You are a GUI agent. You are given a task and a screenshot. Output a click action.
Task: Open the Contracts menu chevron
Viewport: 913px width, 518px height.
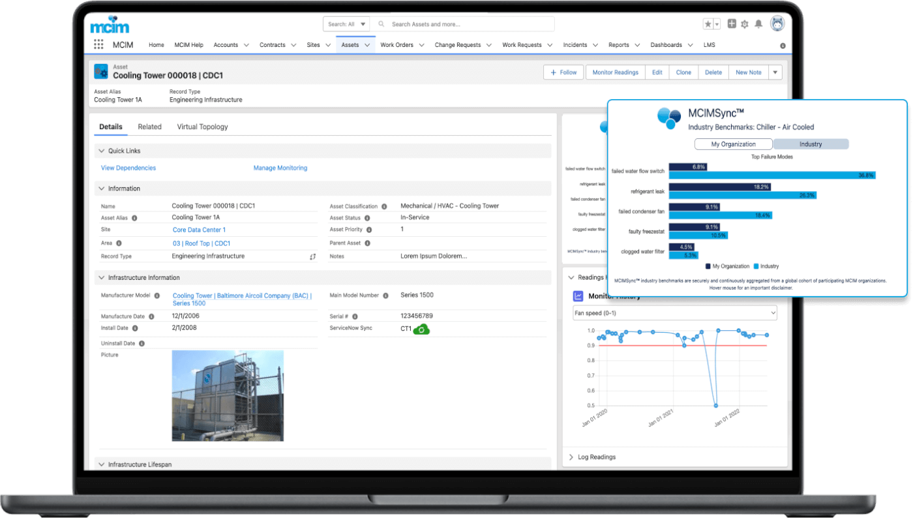(293, 45)
